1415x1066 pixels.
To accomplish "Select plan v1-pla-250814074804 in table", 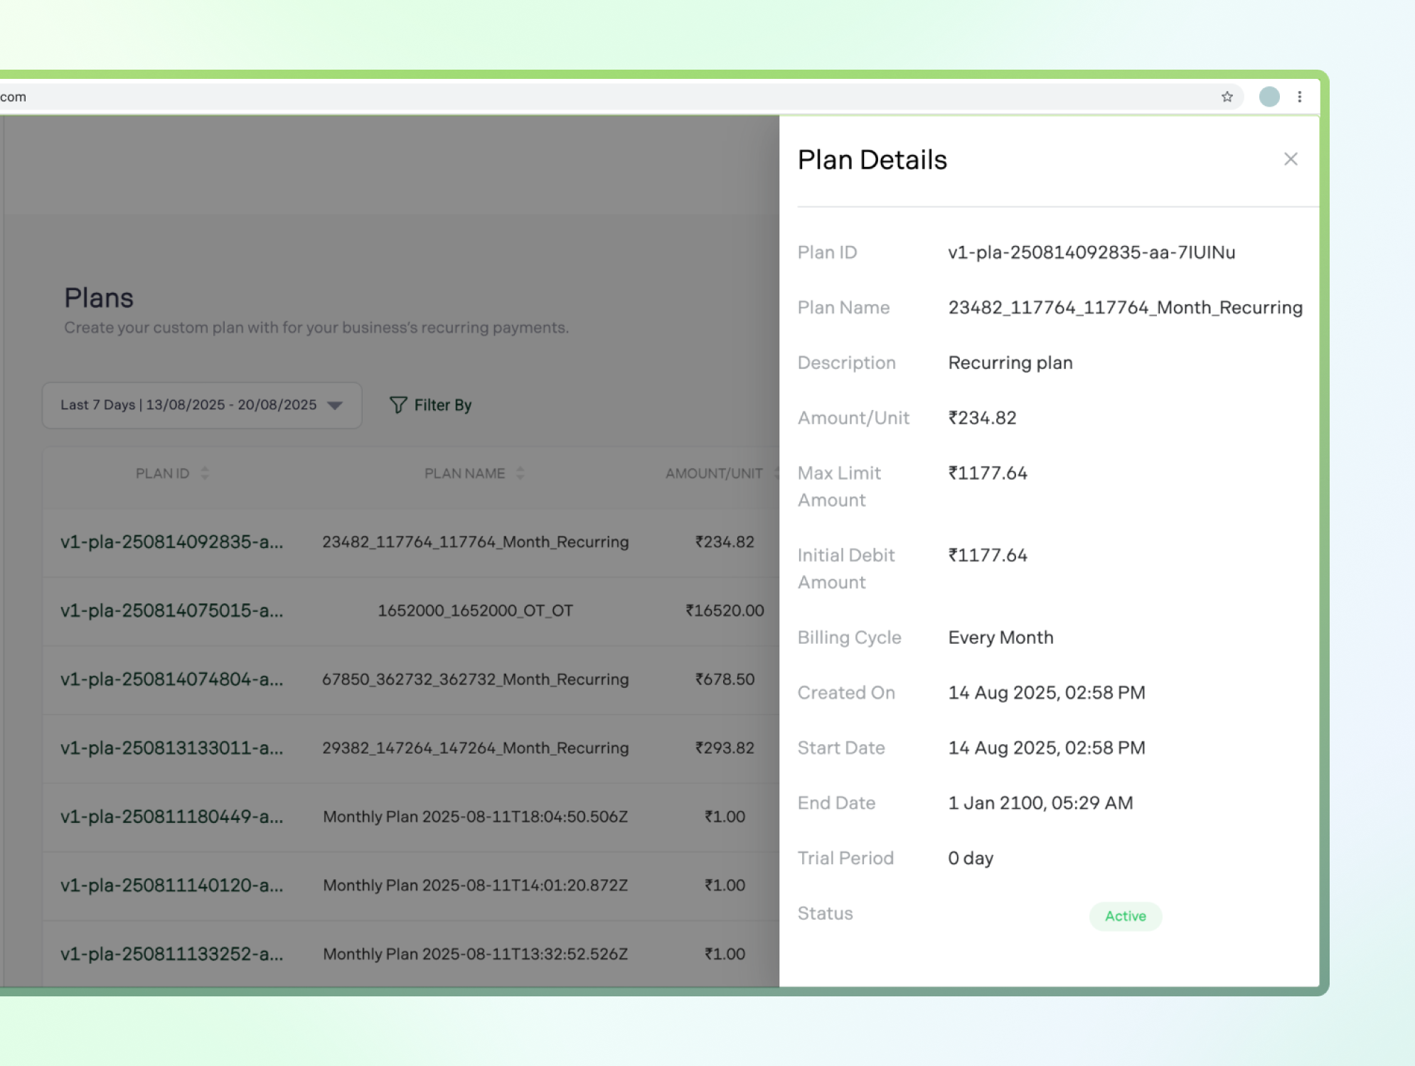I will [x=171, y=679].
